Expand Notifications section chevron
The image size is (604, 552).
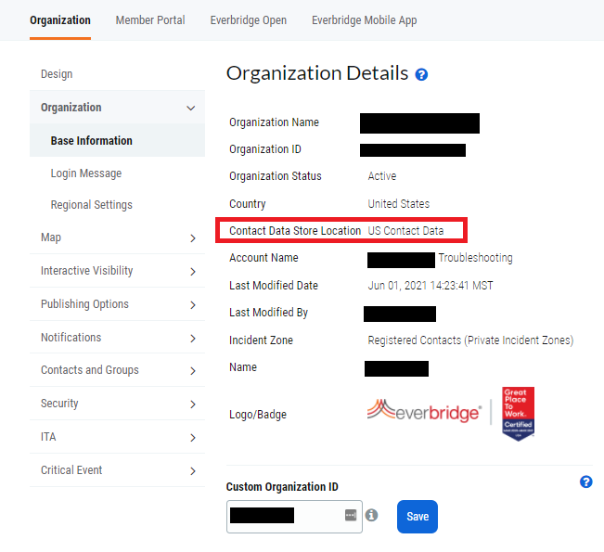pyautogui.click(x=193, y=339)
